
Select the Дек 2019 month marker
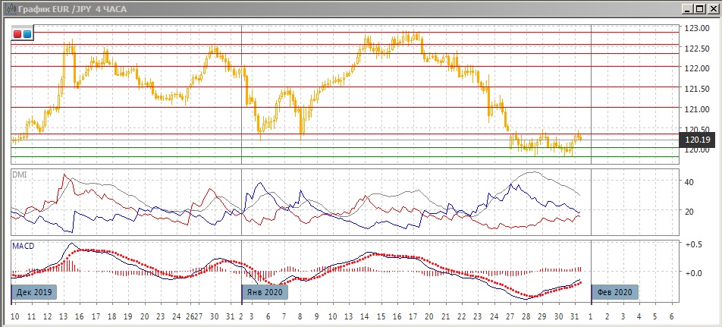[x=36, y=292]
